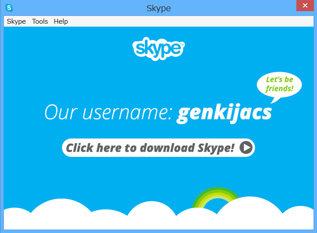Open the Skype menu

pos(16,21)
